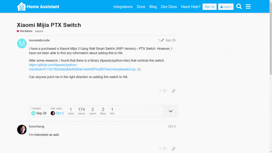The height and width of the screenshot is (153, 272).
Task: Click small M avatar under created
Action: (33, 113)
